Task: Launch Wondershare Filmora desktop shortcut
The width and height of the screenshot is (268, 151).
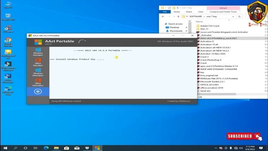Action: click(8, 66)
